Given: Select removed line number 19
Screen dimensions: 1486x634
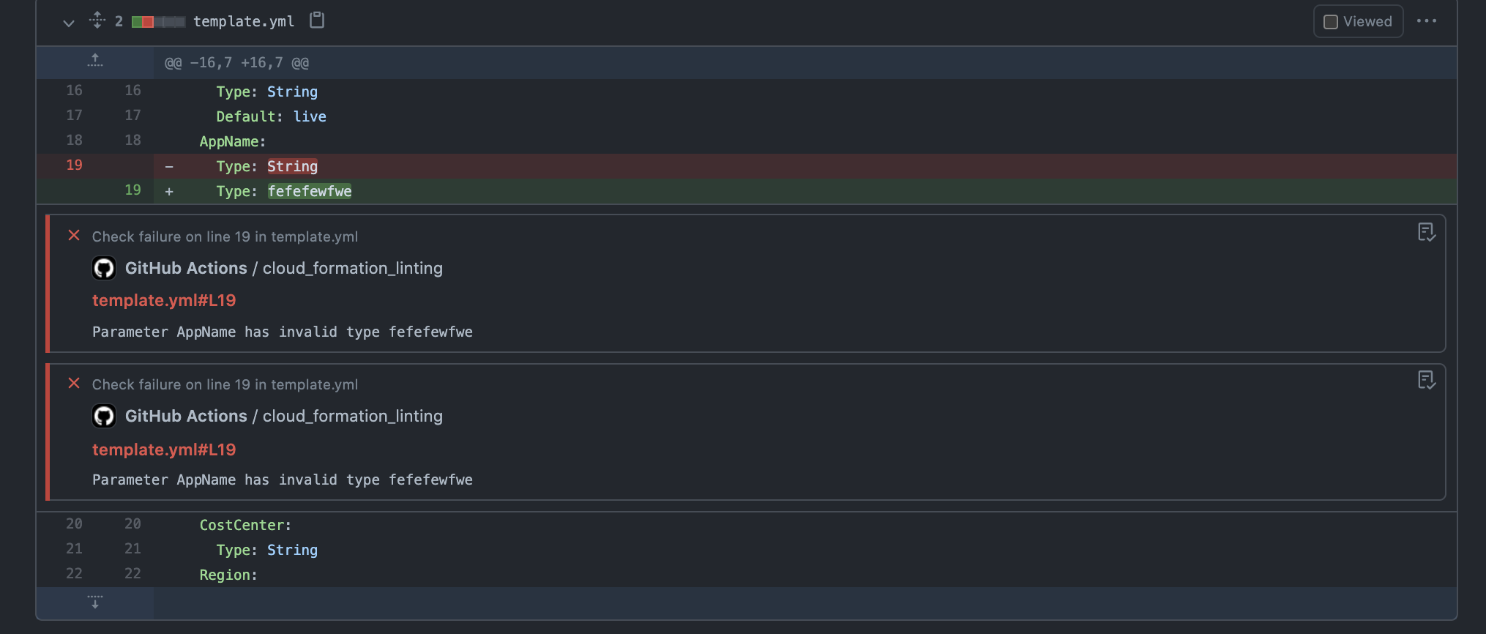Looking at the screenshot, I should pos(75,165).
